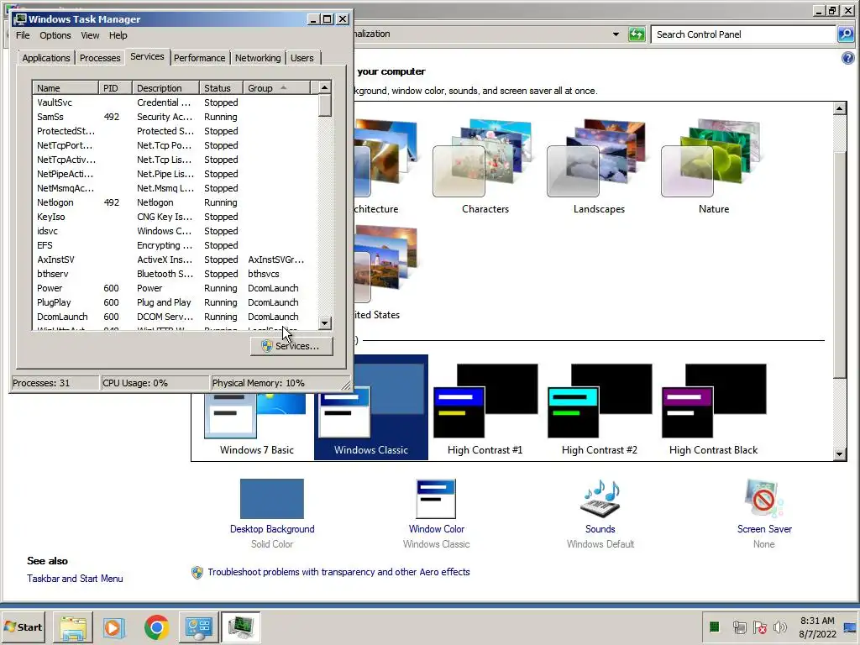Click the volume speaker tray icon

click(x=779, y=627)
